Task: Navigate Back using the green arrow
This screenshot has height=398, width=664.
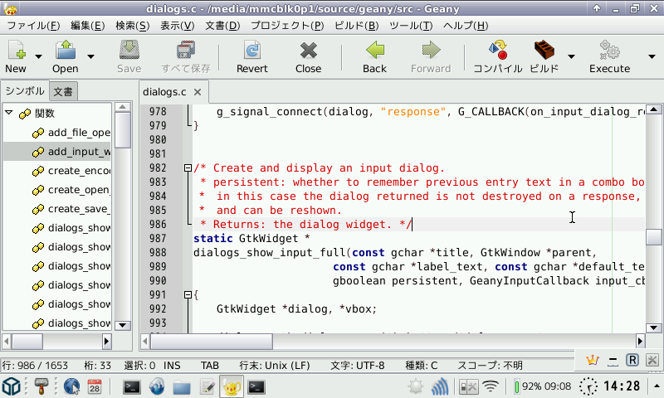Action: tap(374, 50)
